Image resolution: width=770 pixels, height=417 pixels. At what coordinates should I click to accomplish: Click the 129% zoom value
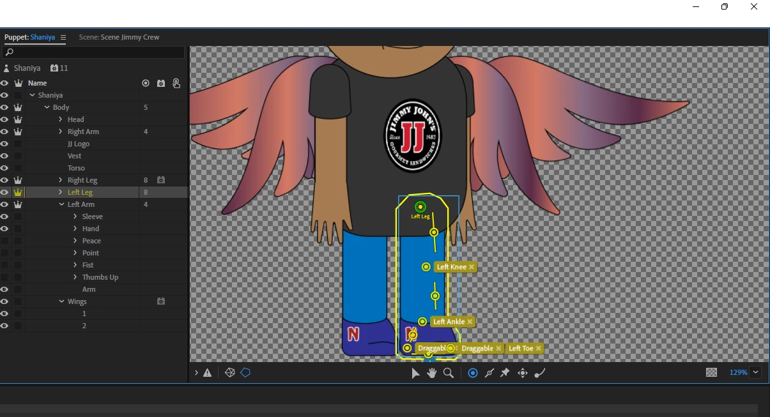[x=738, y=372]
